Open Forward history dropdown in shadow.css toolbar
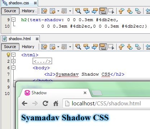The height and width of the screenshot is (129, 150). pos(70,11)
